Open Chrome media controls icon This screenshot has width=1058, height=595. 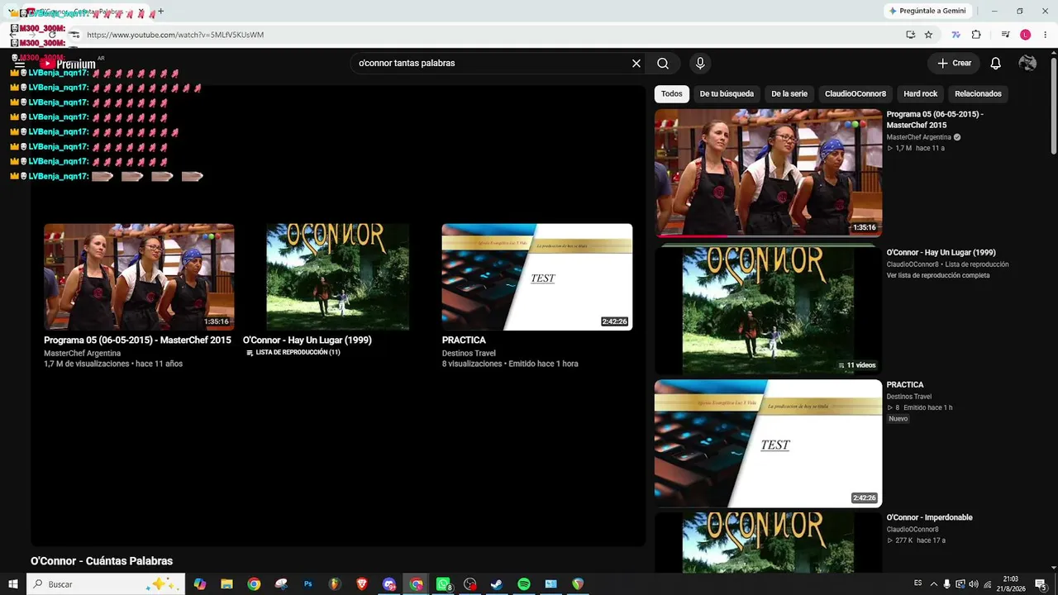pyautogui.click(x=1005, y=35)
